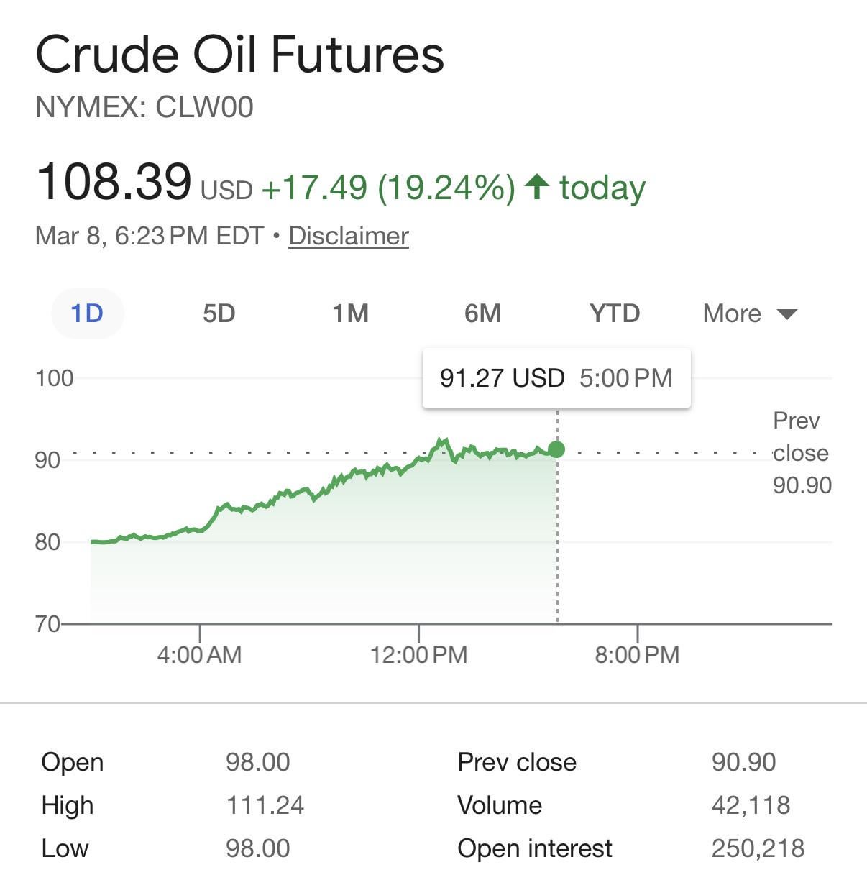
Task: Click the Prev close 90.90 chart label
Action: (802, 453)
